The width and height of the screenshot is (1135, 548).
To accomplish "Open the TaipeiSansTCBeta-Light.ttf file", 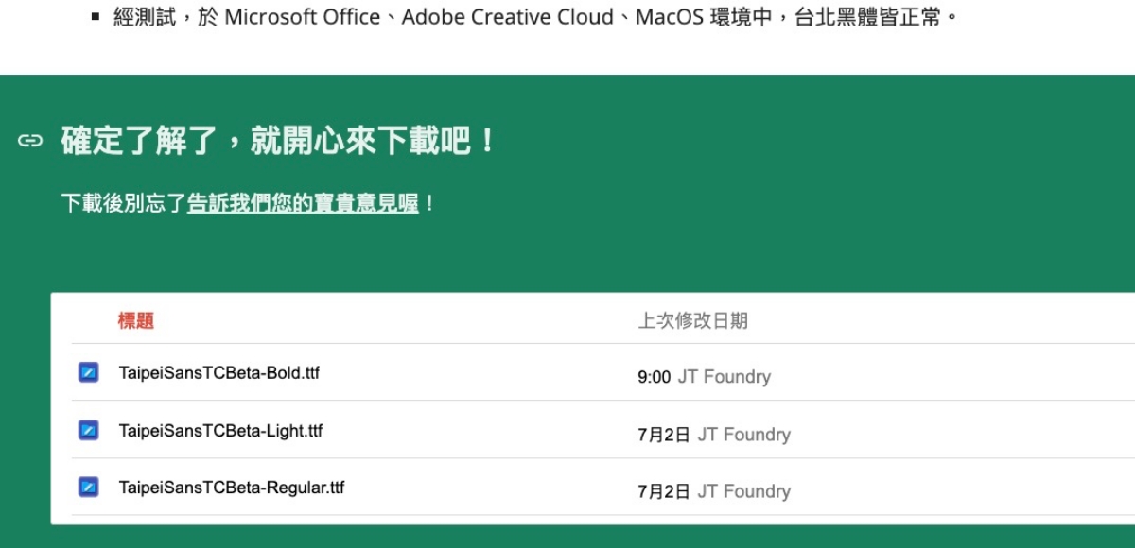I will 220,431.
